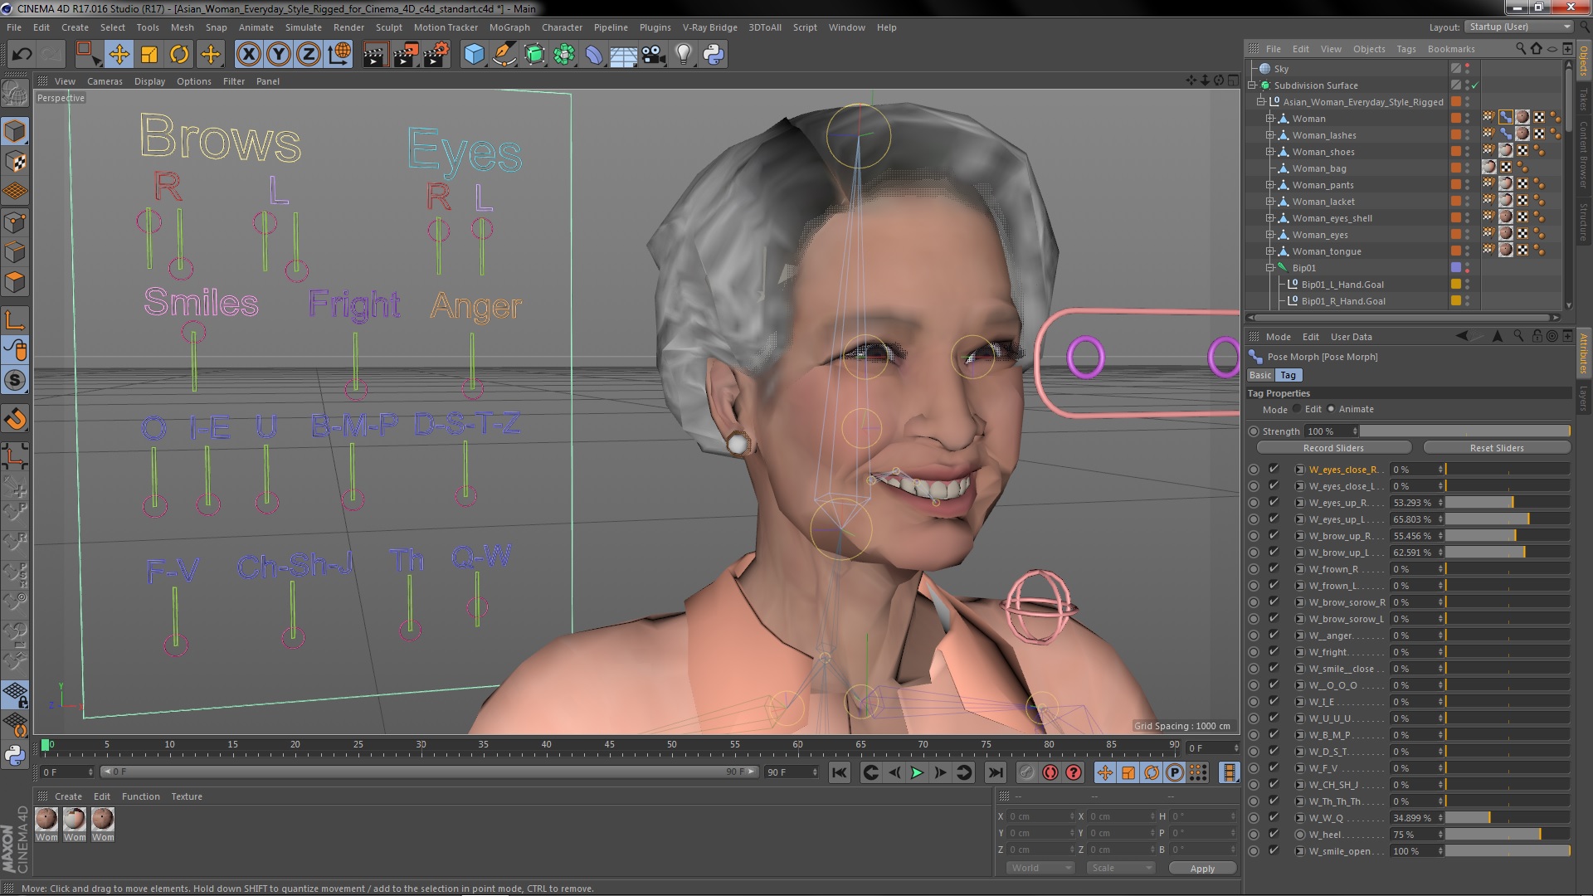
Task: Click the W_heel percentage value field
Action: (1415, 835)
